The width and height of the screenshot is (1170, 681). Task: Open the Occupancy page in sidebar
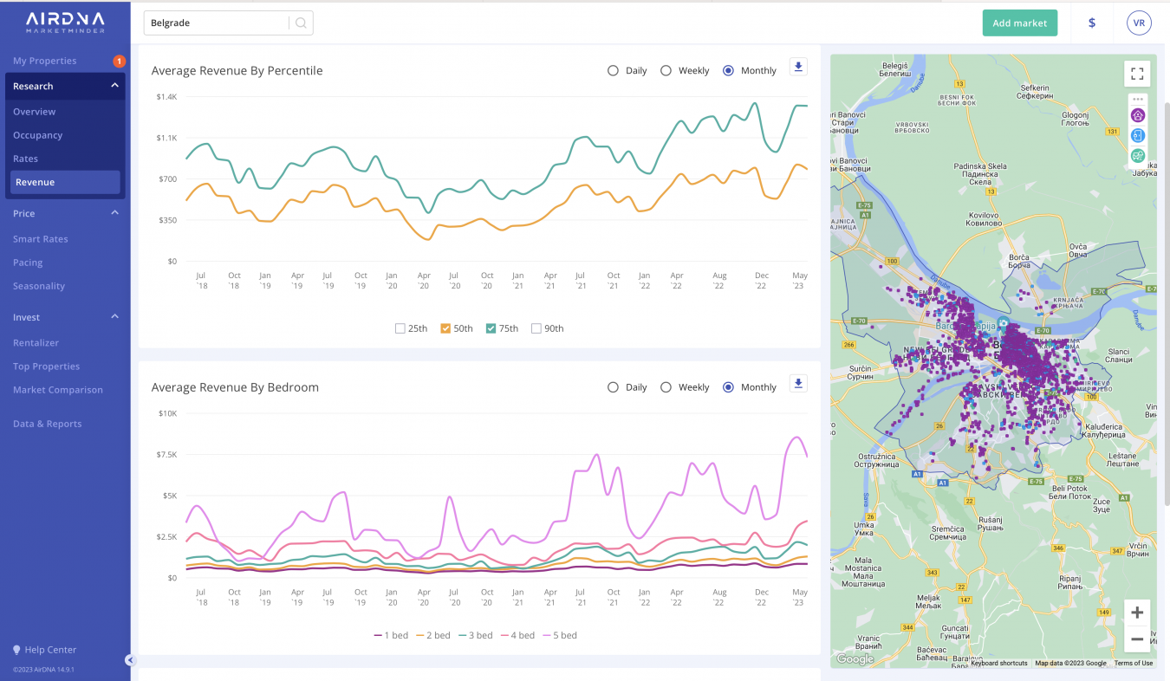click(x=38, y=135)
